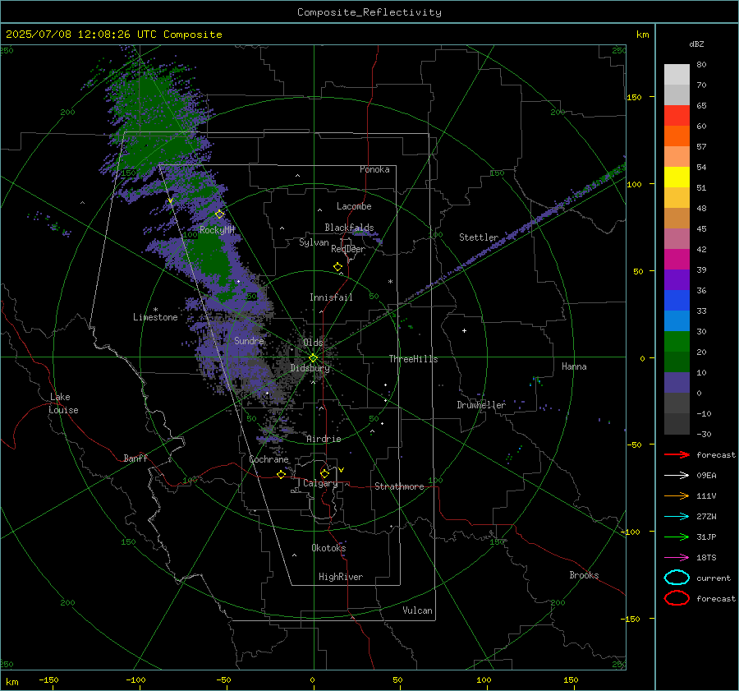Click the yellow diamond marker below Cochrane
This screenshot has width=739, height=691.
coord(281,474)
